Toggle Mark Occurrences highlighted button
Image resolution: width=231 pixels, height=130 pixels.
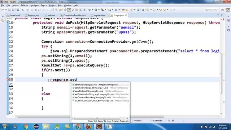69,10
